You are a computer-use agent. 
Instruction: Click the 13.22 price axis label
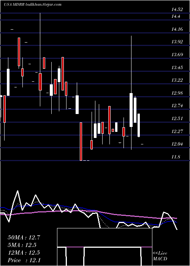coord(177,80)
